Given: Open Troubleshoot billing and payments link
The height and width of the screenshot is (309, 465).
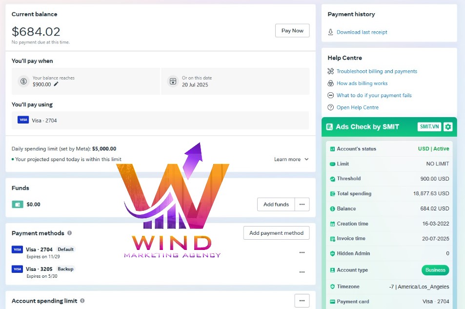Looking at the screenshot, I should 377,71.
